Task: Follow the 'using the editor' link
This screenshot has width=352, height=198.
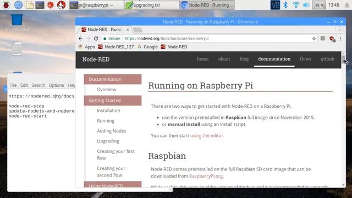Action: click(207, 136)
